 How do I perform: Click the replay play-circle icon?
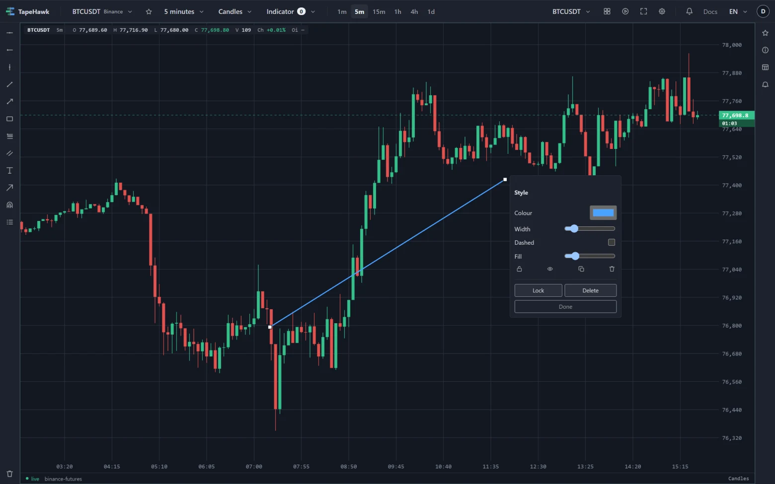click(x=625, y=11)
